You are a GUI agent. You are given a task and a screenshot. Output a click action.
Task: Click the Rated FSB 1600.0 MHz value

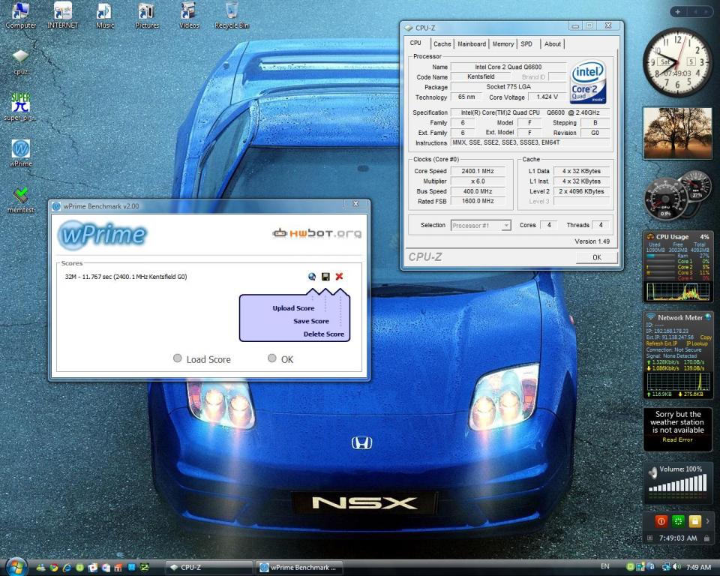click(478, 201)
